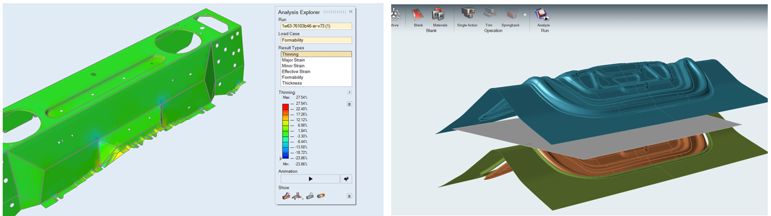The image size is (771, 216).
Task: Toggle the first Show display icon
Action: (x=286, y=196)
